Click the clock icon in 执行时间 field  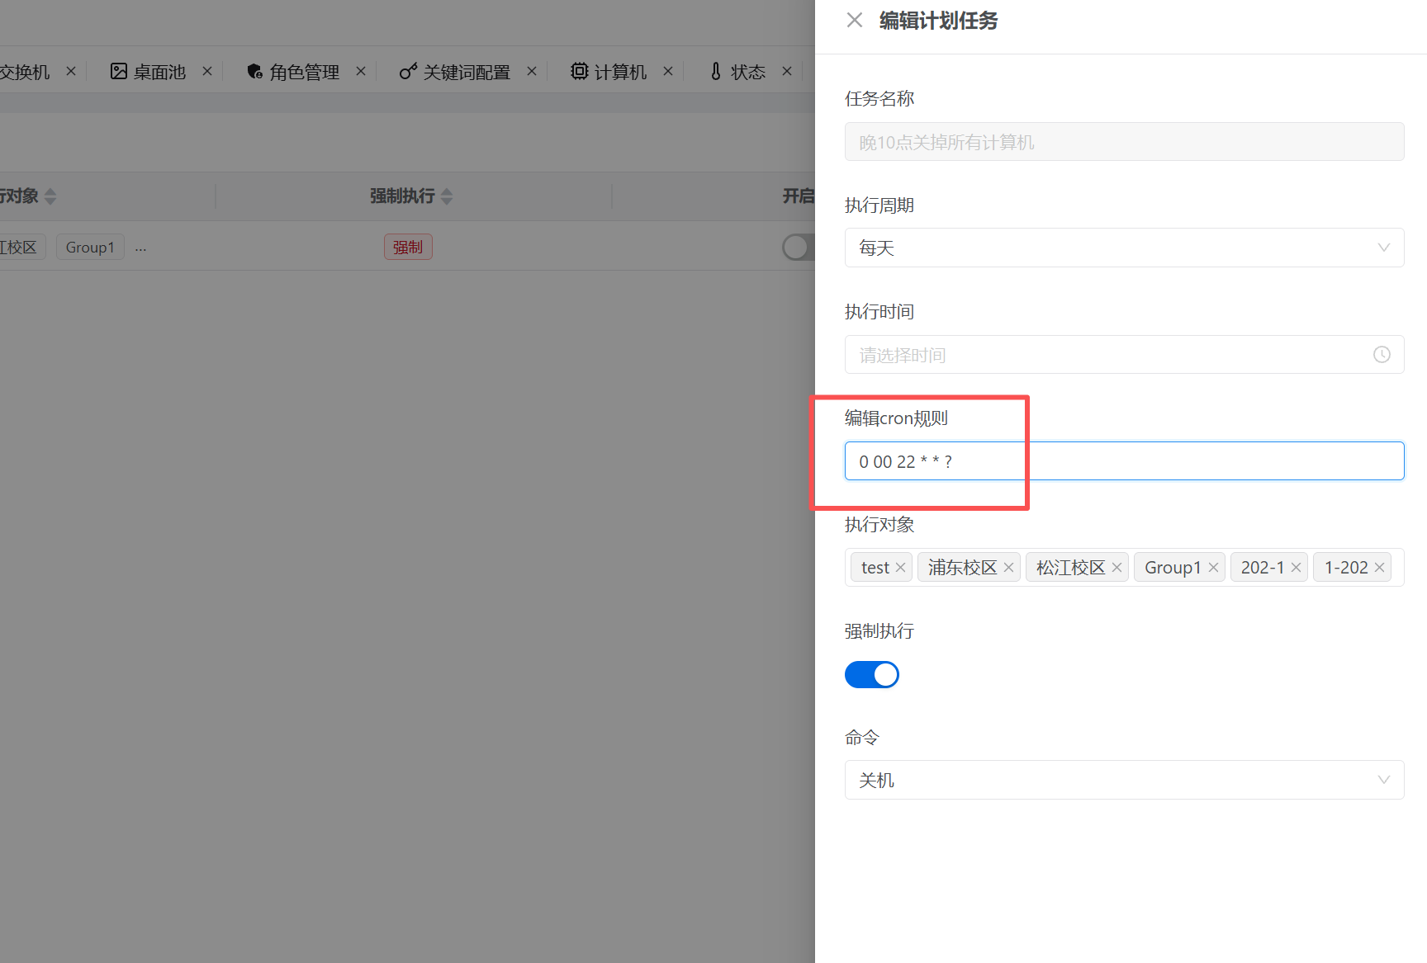(1382, 355)
